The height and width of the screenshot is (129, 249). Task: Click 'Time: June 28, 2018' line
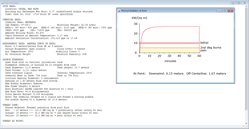[39, 14]
